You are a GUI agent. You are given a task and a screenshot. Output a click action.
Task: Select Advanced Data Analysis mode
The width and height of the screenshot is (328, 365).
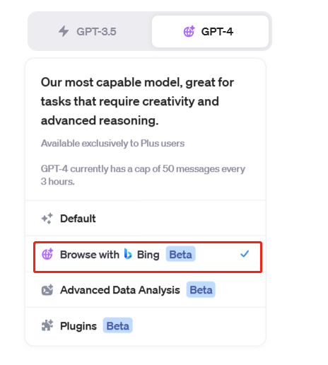146,290
